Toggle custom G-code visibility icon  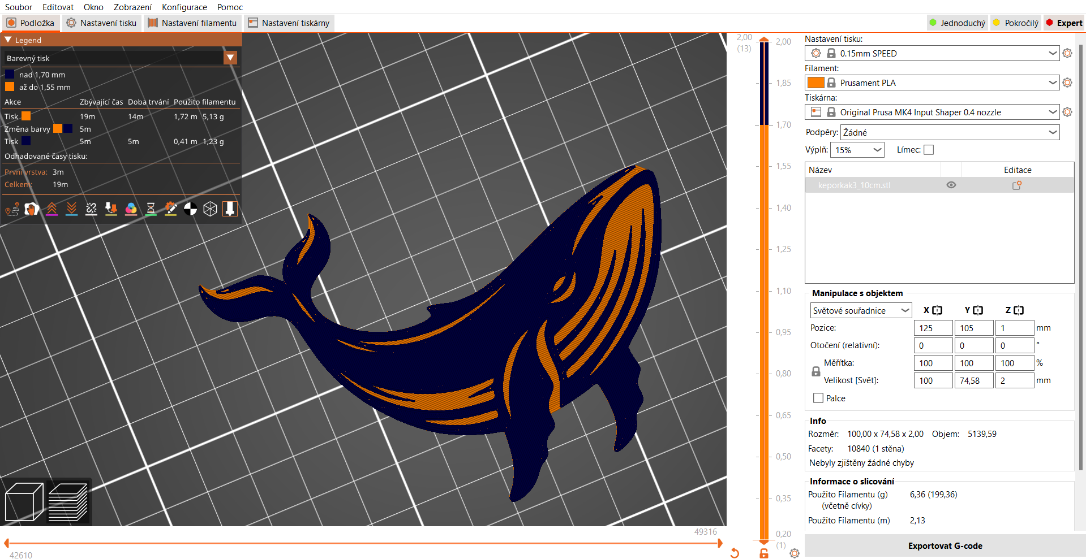coord(170,209)
